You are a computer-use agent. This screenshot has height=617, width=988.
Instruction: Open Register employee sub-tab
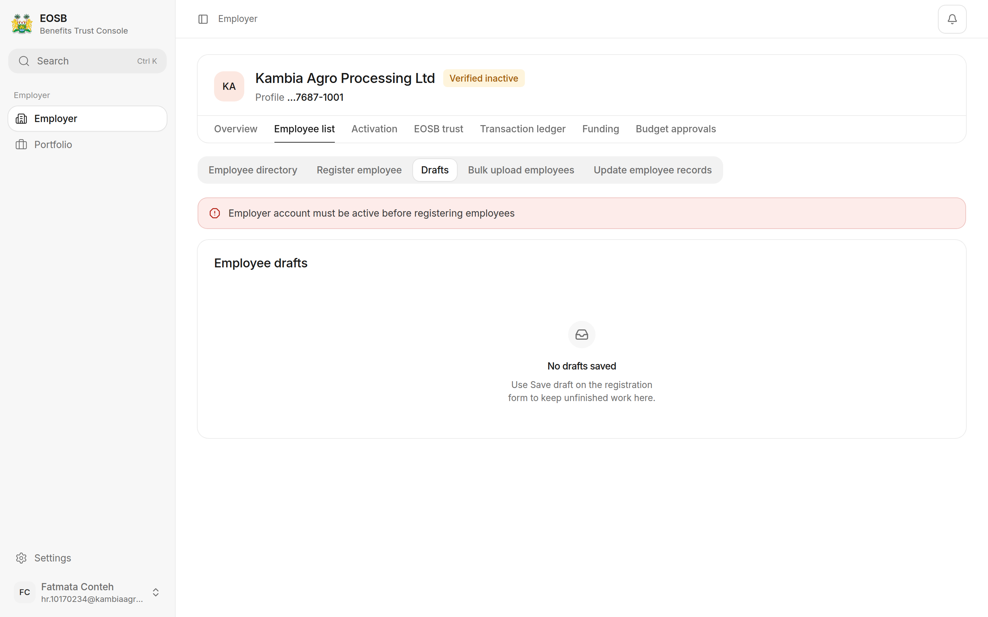(x=359, y=170)
